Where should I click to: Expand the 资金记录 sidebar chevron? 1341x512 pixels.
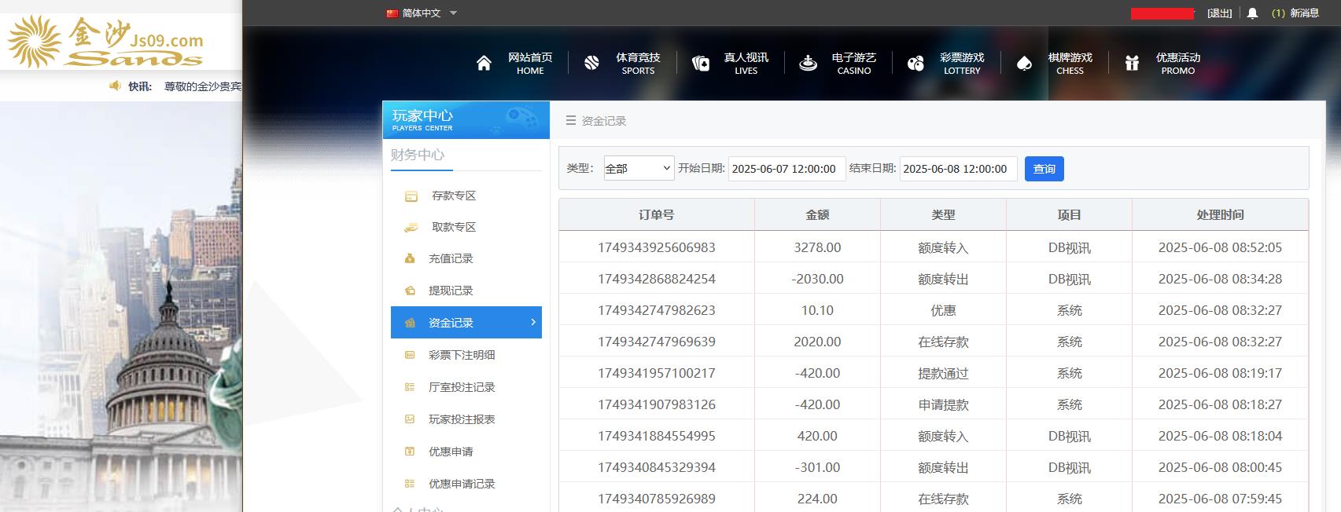(533, 322)
